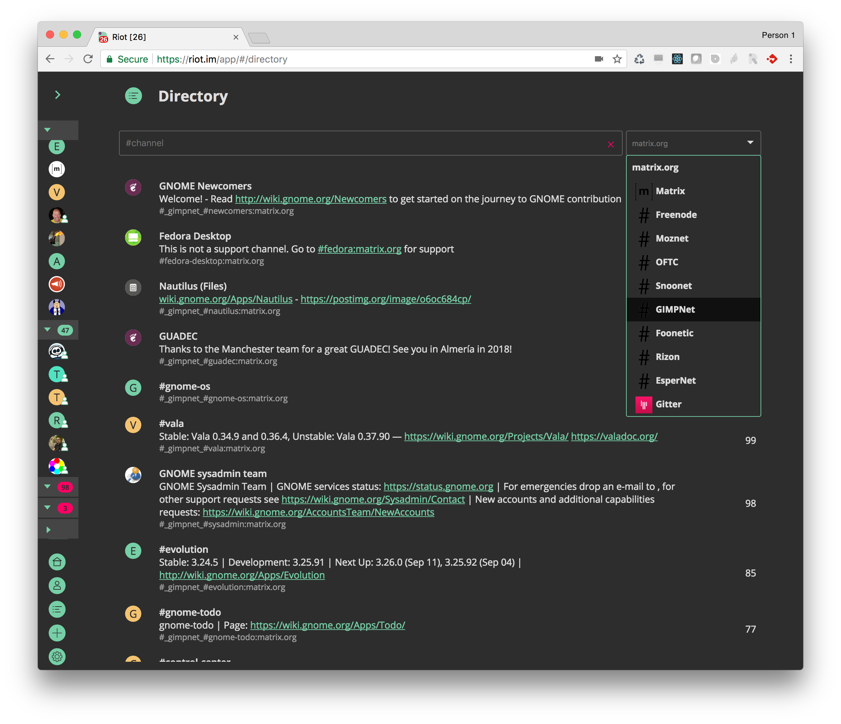The height and width of the screenshot is (724, 841).
Task: Choose Snoonet in the network dropdown
Action: coord(673,286)
